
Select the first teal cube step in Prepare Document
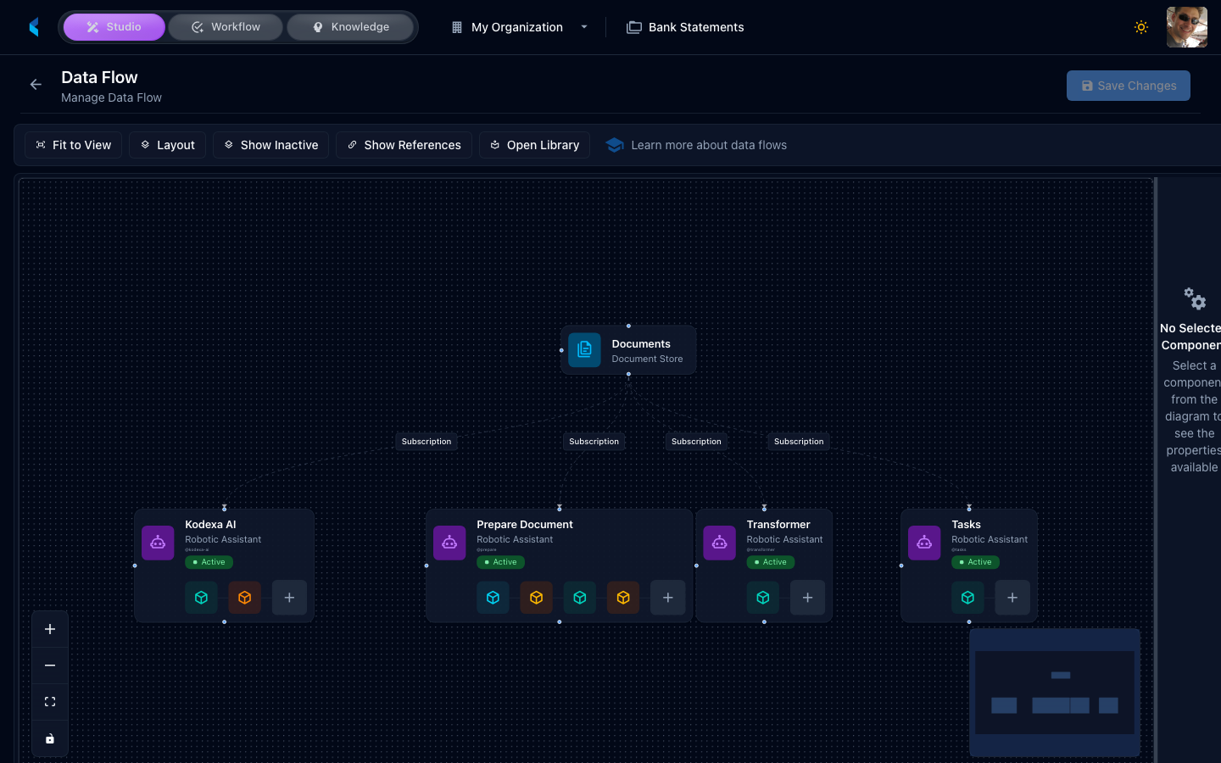click(x=493, y=597)
